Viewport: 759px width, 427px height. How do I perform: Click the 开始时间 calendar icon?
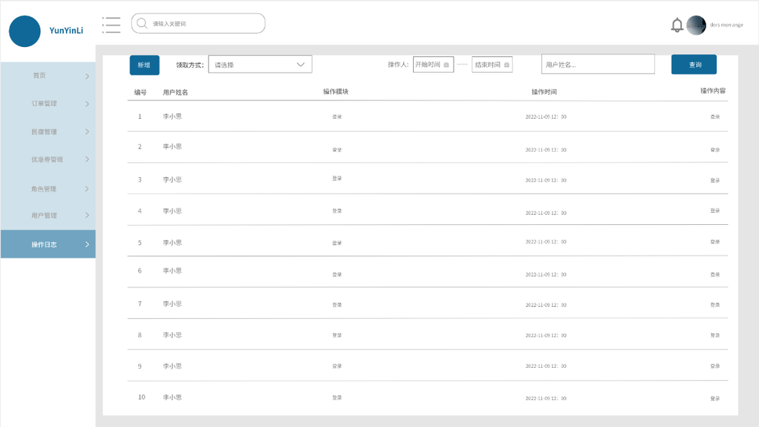click(x=446, y=65)
